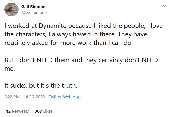Viewport: 172px width, 117px height.
Task: Open the tweet options chevron menu
Action: [x=164, y=6]
